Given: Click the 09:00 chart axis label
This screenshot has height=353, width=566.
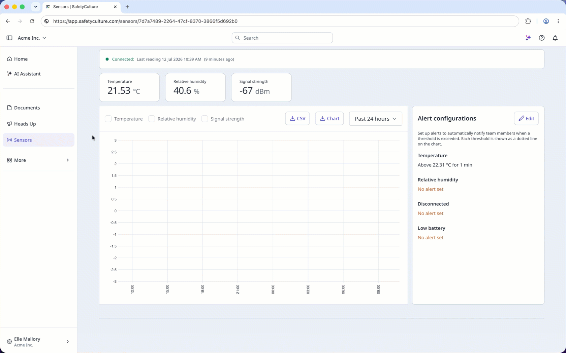Looking at the screenshot, I should [378, 289].
